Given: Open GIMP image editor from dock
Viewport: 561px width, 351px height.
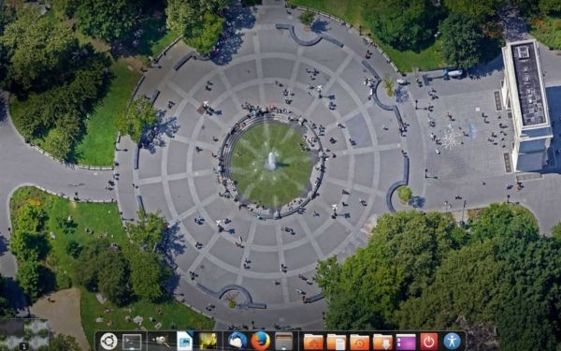Looking at the screenshot, I should pos(160,341).
